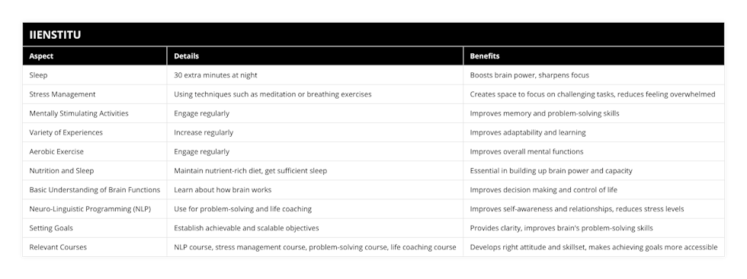Click '30 extra minutes at night' cell
The height and width of the screenshot is (279, 747).
click(315, 75)
